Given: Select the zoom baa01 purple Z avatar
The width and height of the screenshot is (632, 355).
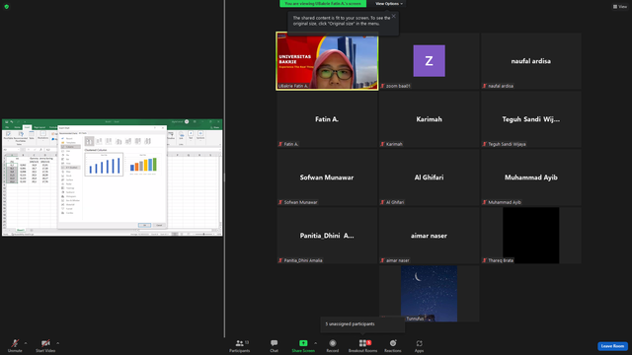Looking at the screenshot, I should point(429,61).
